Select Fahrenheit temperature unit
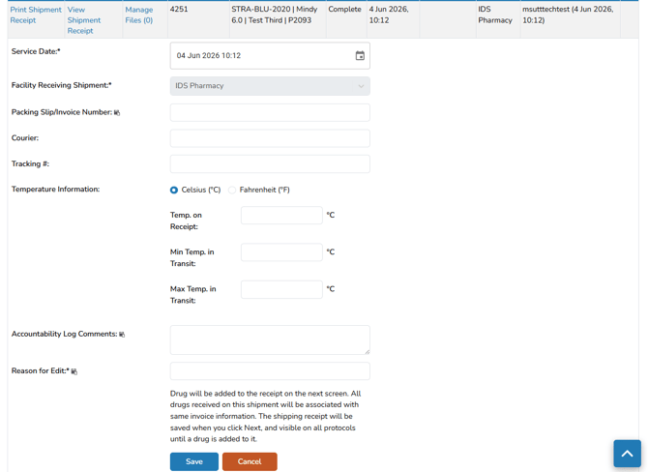This screenshot has height=472, width=648. (232, 190)
